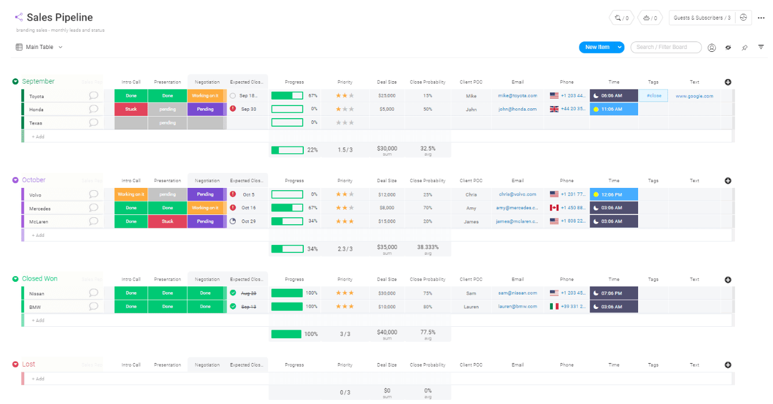The height and width of the screenshot is (404, 773).
Task: Open McLaren Presentation Stuck status
Action: pyautogui.click(x=167, y=221)
